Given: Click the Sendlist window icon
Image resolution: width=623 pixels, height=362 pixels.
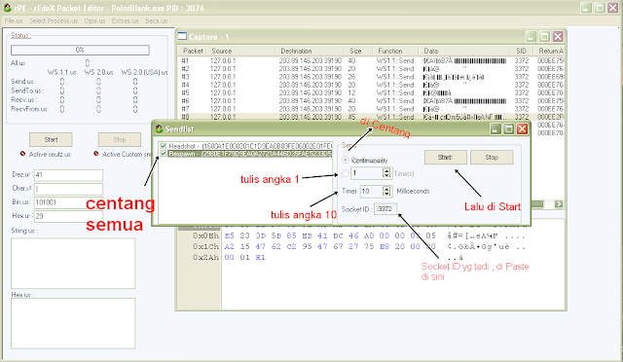Looking at the screenshot, I should point(159,128).
